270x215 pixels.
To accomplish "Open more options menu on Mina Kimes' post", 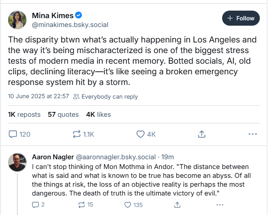I will pos(253,134).
